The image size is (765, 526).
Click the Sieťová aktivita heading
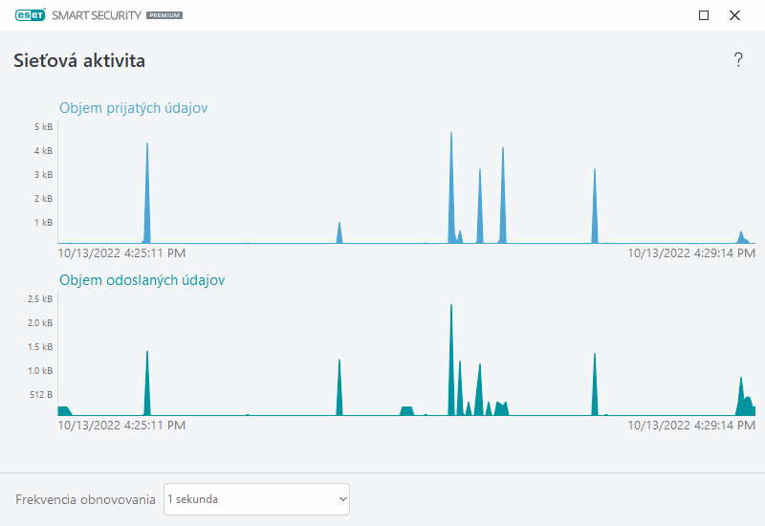tap(79, 60)
